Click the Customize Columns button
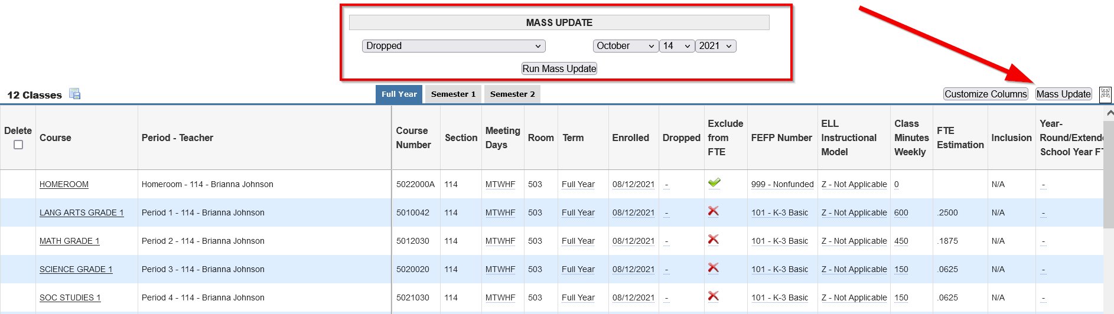The image size is (1114, 314). (986, 94)
